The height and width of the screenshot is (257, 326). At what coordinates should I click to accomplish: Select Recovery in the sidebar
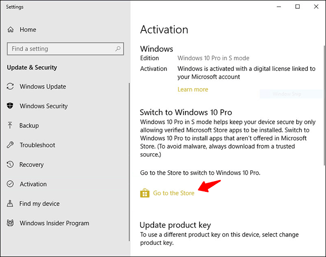click(x=31, y=164)
